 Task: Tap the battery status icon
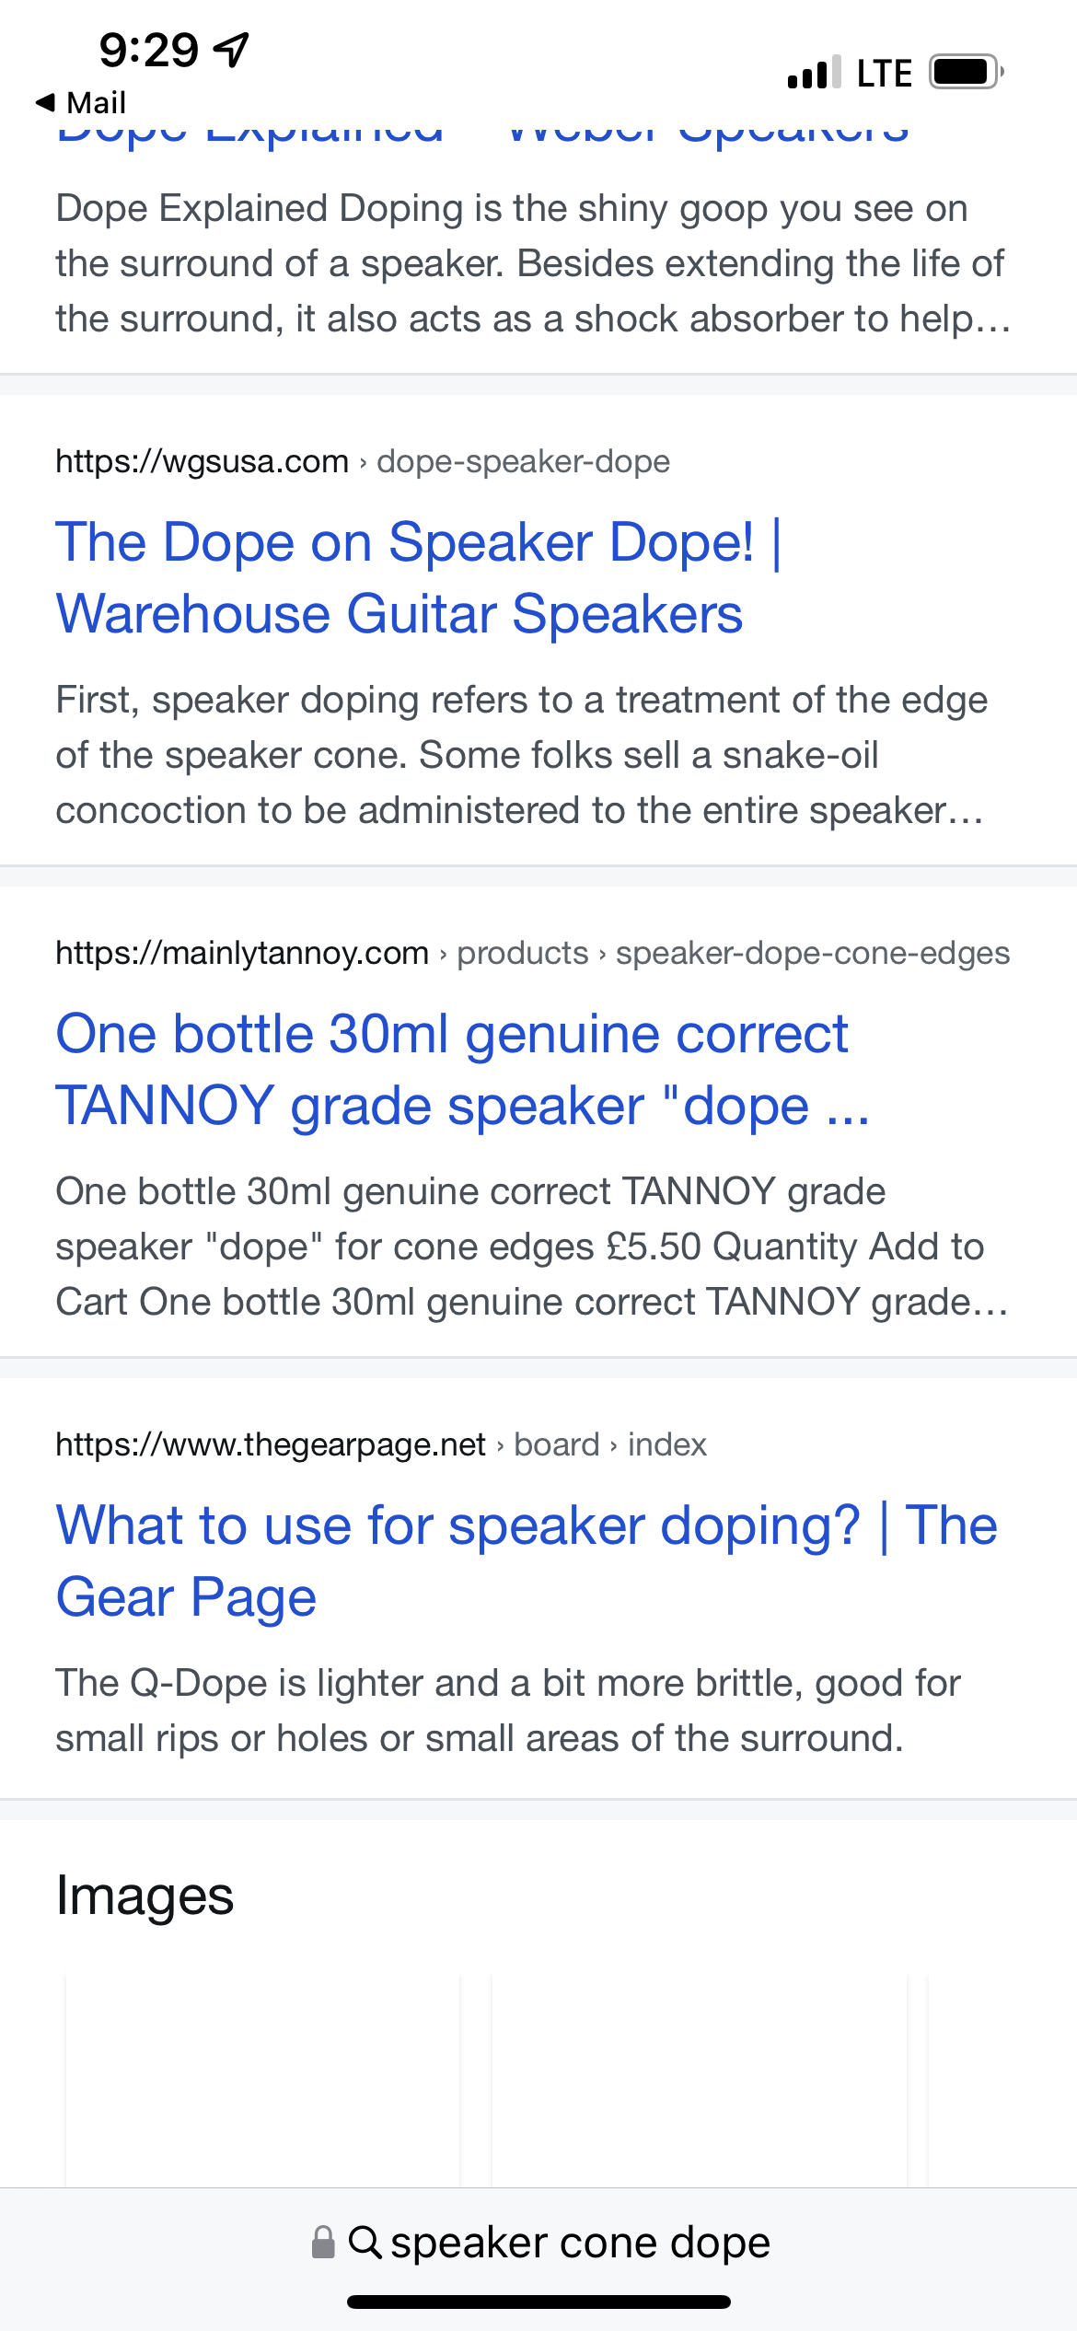coord(965,72)
